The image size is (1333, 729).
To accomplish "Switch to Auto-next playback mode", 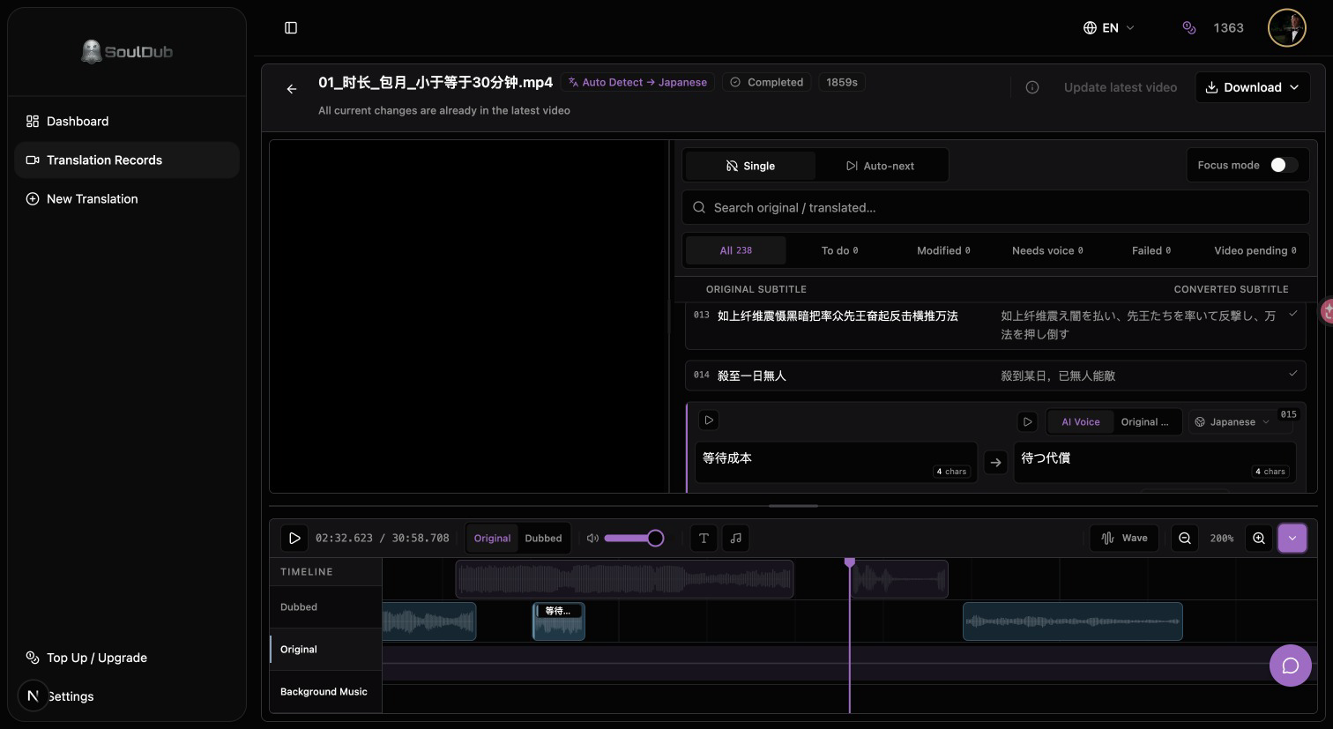I will tap(880, 166).
